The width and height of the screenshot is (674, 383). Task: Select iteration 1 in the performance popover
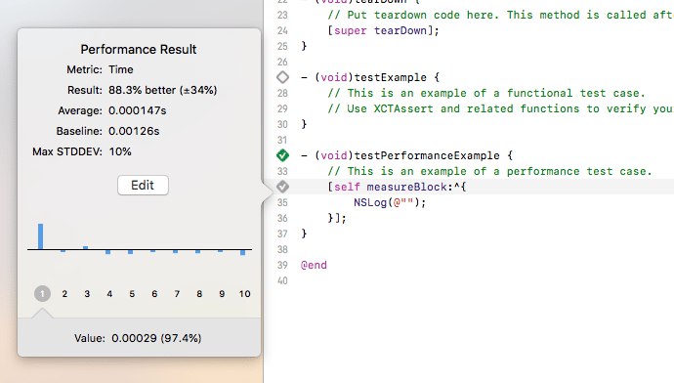click(x=42, y=293)
